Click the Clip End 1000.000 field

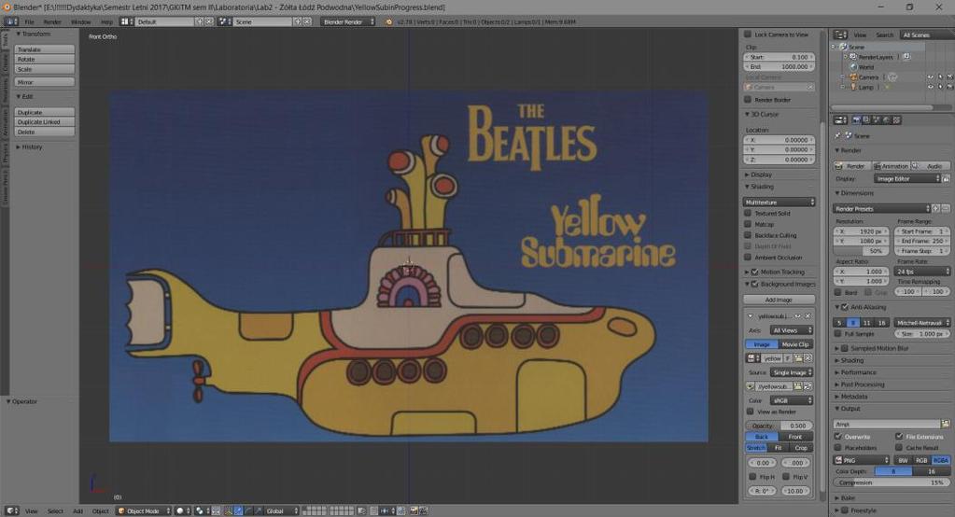pos(779,66)
